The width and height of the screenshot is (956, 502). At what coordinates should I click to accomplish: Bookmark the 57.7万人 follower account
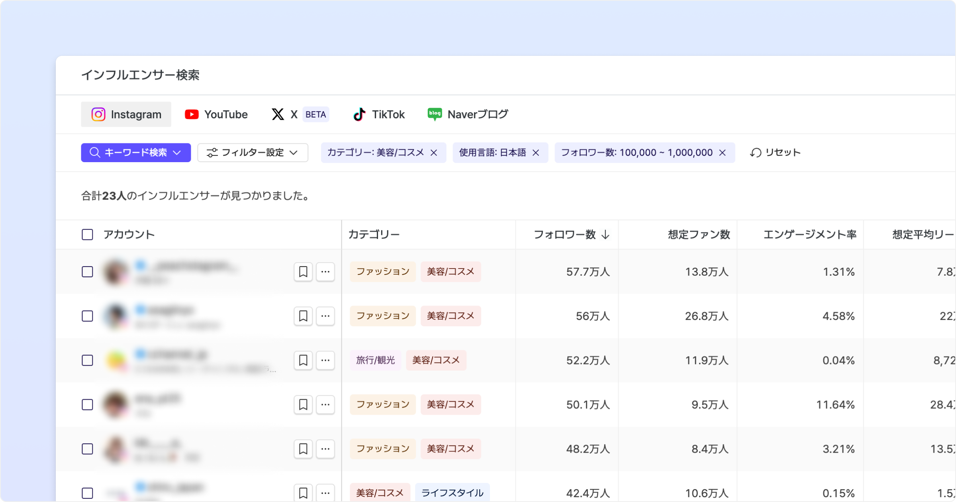[303, 272]
